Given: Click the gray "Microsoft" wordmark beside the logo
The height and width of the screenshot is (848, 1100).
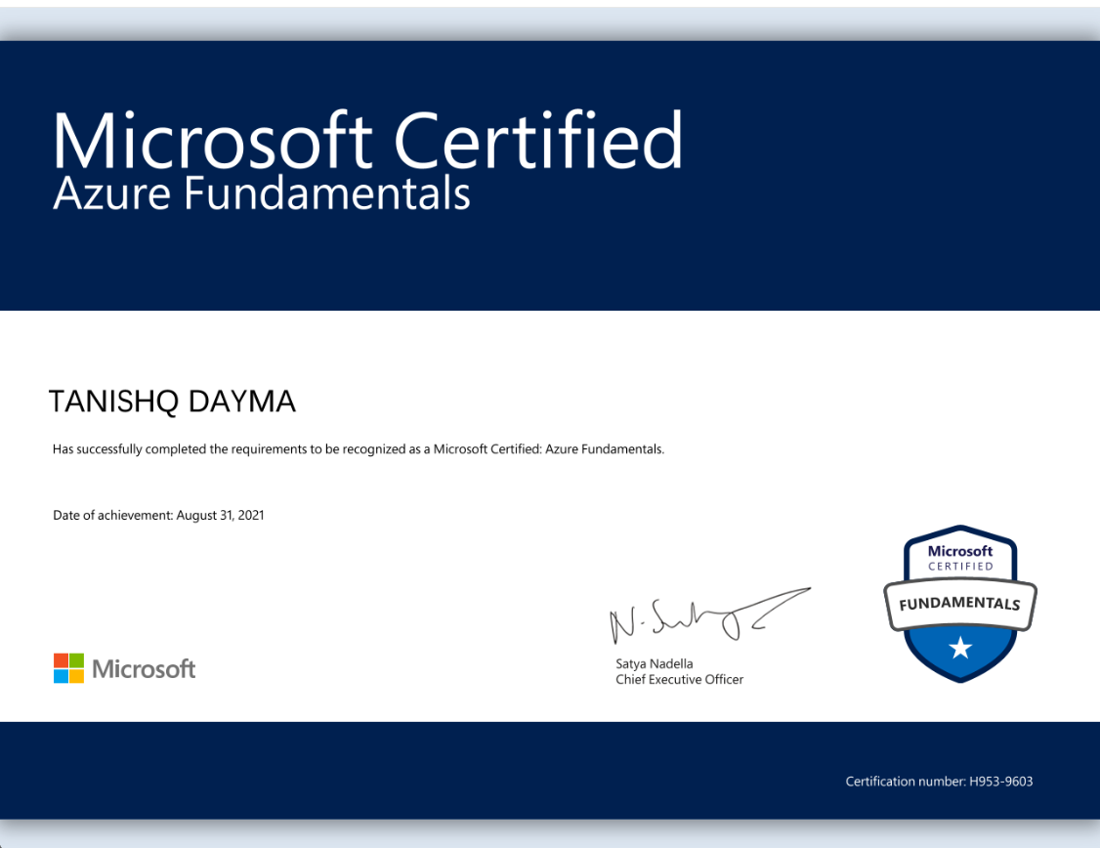Looking at the screenshot, I should tap(144, 669).
